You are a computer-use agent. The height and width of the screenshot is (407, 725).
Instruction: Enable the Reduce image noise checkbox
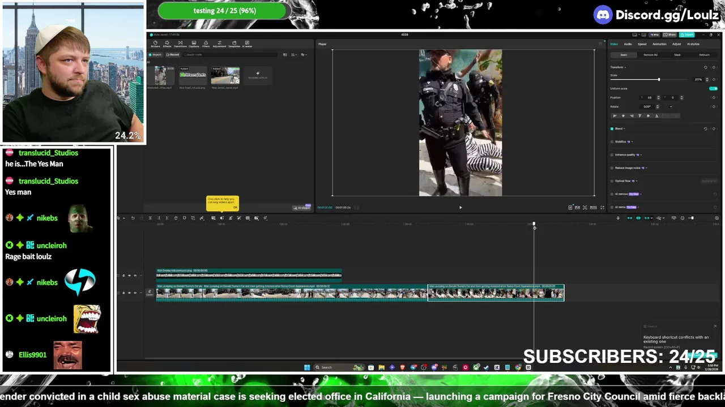tap(612, 168)
